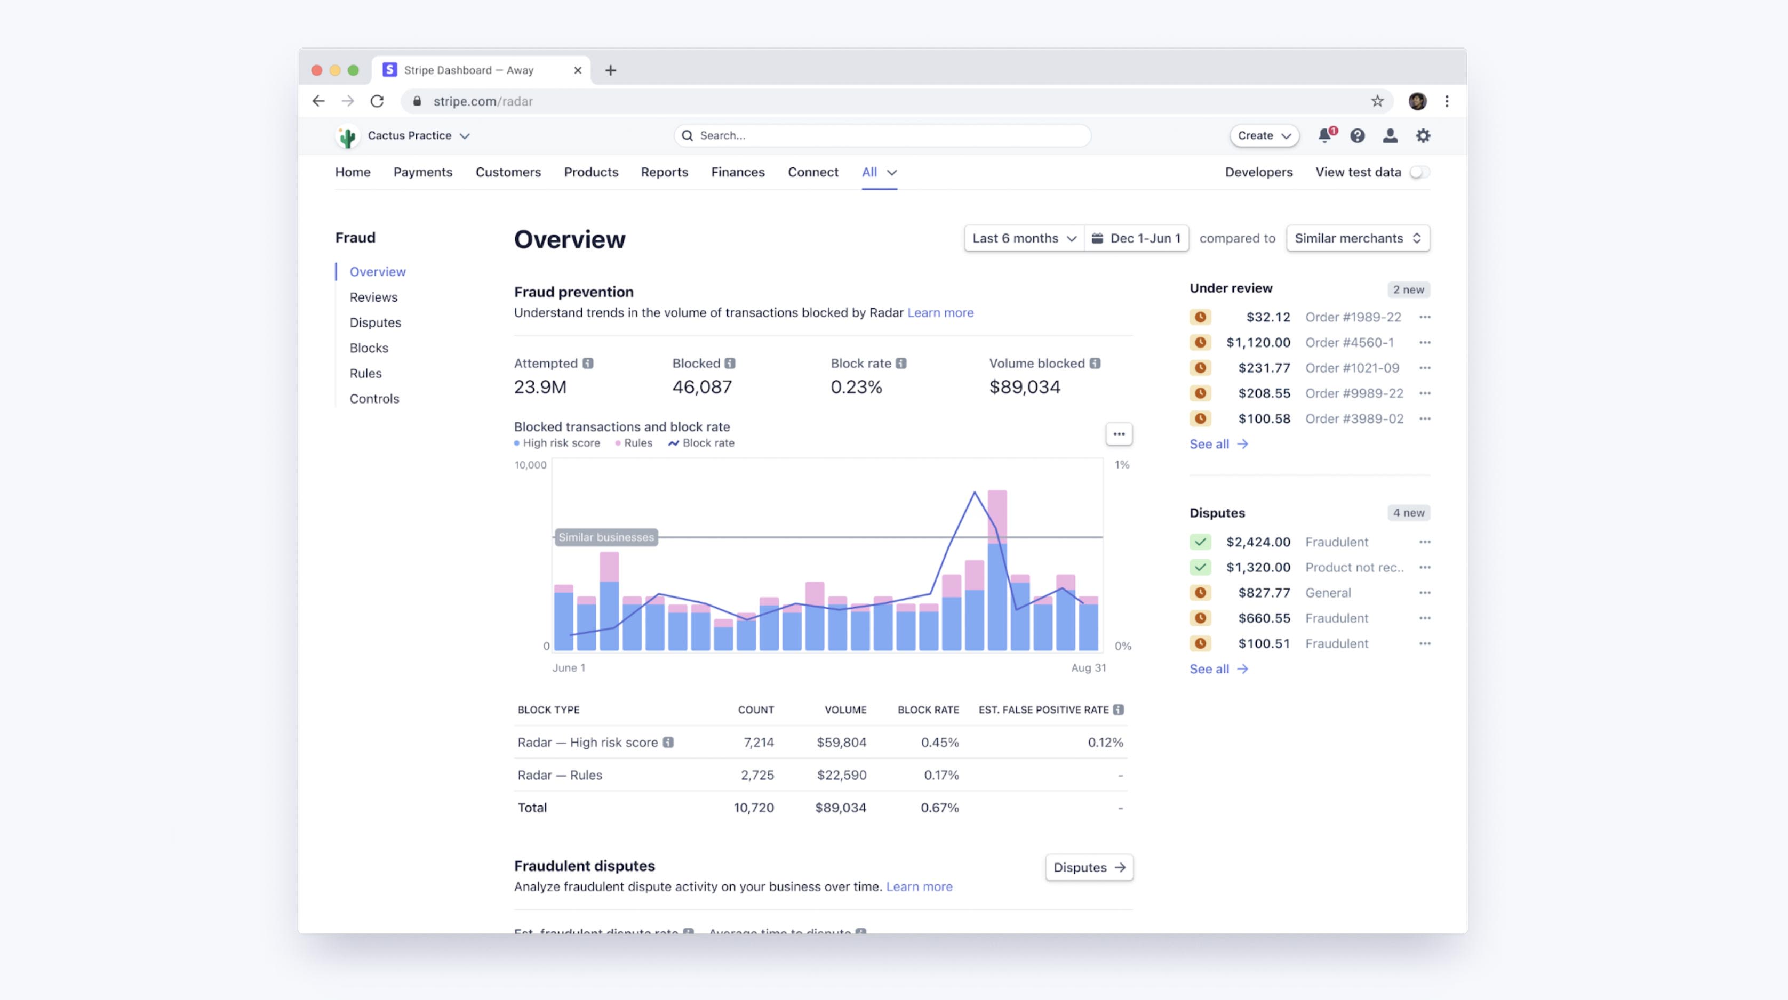Click the Disputes sidebar icon
This screenshot has width=1788, height=1000.
(376, 321)
